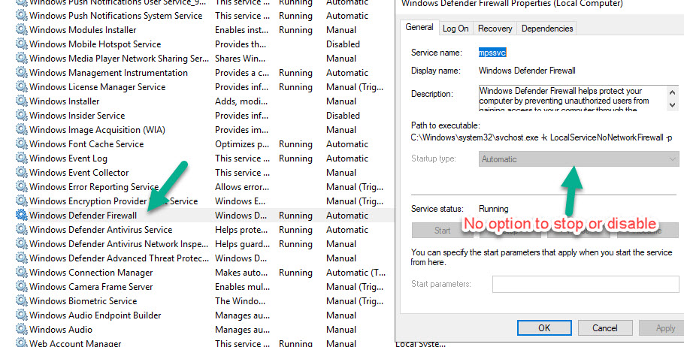Click 'Enables mul...' description of Camera Frame Server
Viewport: 684px width, 347px height.
[242, 286]
